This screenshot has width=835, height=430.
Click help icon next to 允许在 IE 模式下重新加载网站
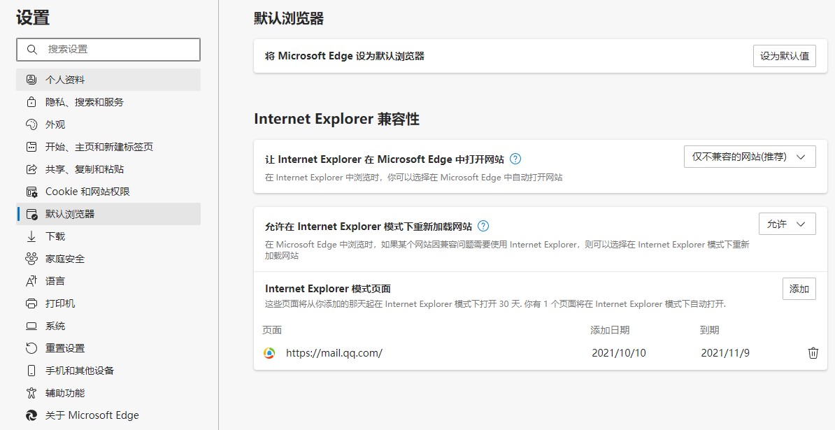click(483, 226)
